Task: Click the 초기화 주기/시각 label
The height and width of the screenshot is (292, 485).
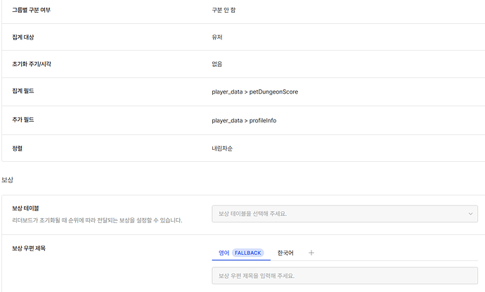Action: 32,64
